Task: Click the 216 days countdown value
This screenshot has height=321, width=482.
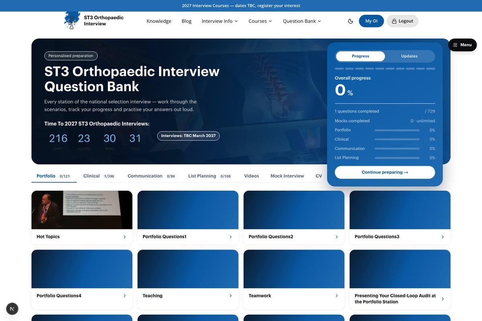Action: [x=58, y=138]
